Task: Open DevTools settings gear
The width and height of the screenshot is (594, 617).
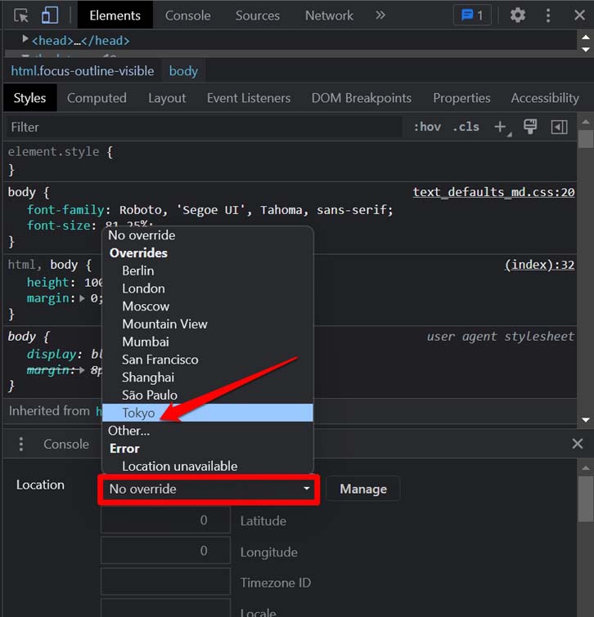Action: [518, 16]
